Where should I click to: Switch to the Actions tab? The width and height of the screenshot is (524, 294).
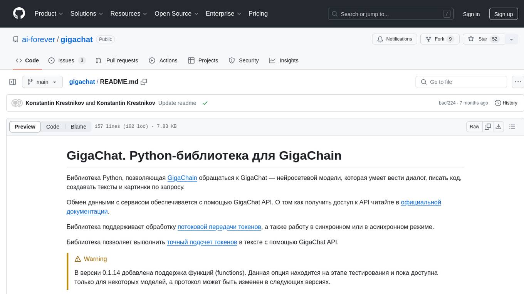coord(163,60)
